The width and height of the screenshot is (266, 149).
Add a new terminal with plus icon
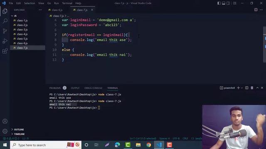pos(238,88)
